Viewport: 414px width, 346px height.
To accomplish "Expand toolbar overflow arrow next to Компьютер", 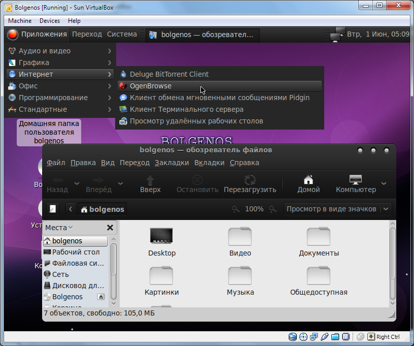I will 384,183.
